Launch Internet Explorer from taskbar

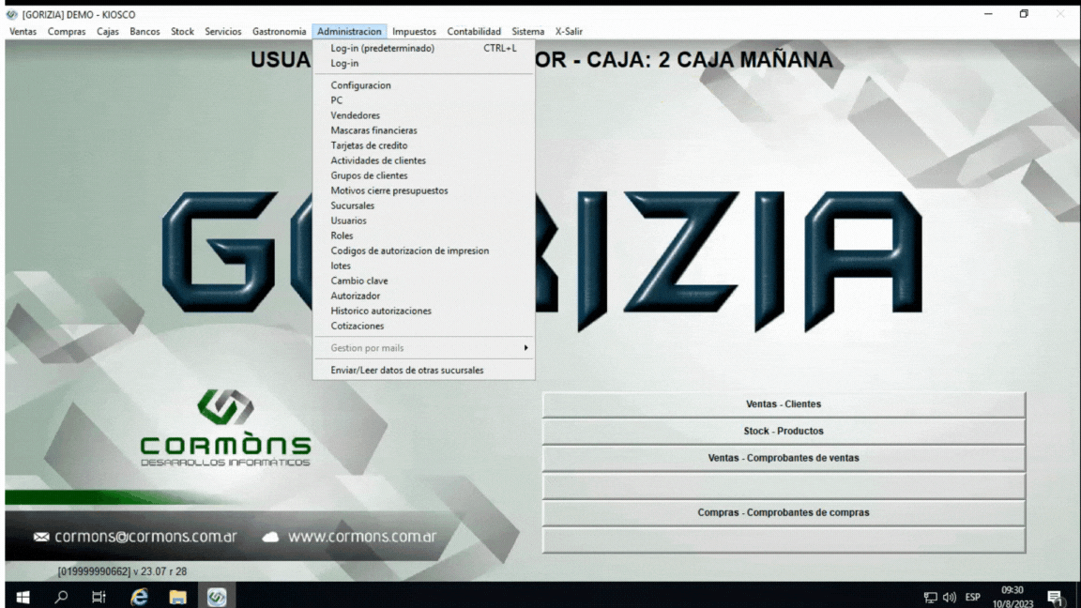pyautogui.click(x=139, y=597)
